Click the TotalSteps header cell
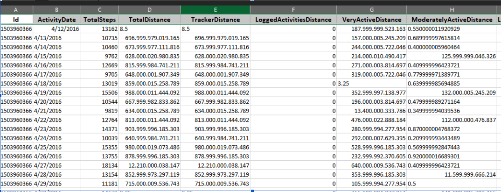501x192 pixels. (99, 20)
